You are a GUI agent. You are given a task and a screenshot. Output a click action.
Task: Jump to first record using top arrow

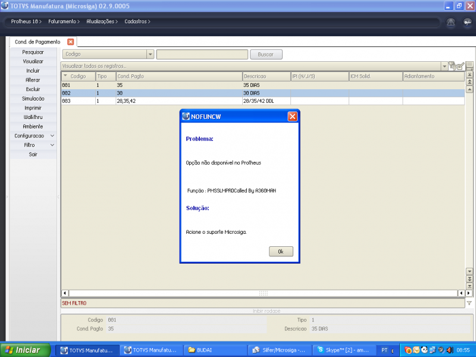(x=469, y=74)
